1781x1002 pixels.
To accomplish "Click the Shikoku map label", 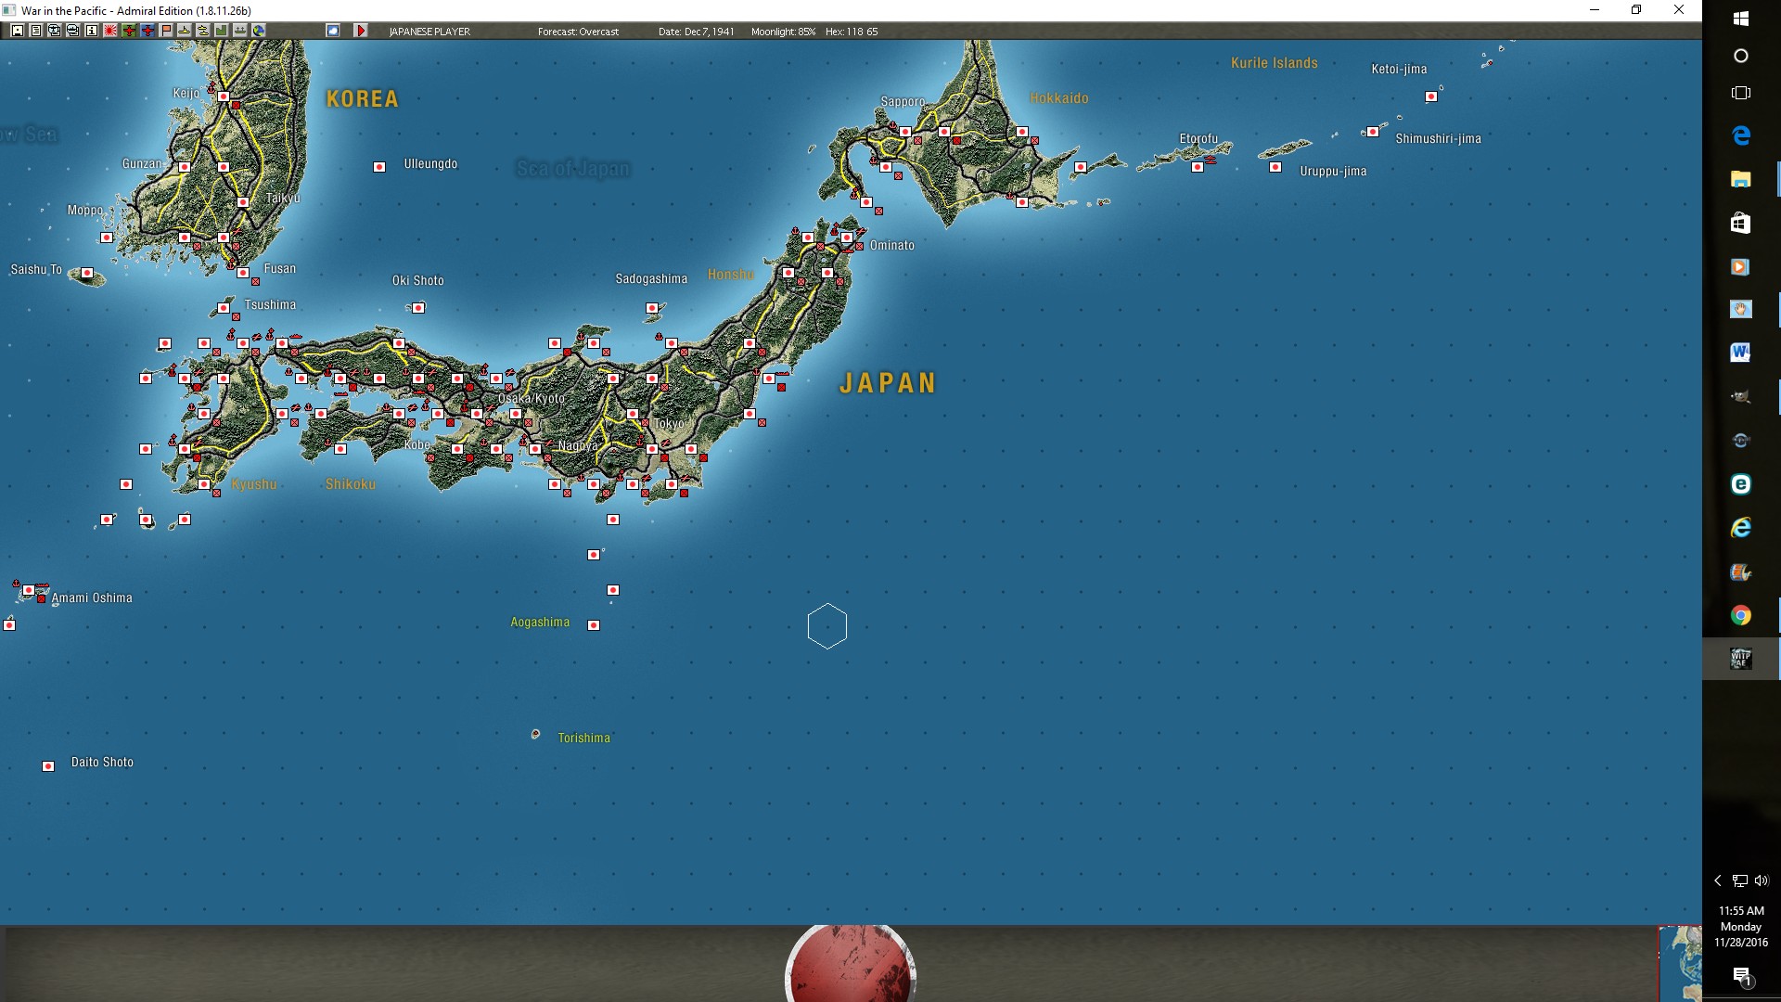I will pyautogui.click(x=351, y=484).
